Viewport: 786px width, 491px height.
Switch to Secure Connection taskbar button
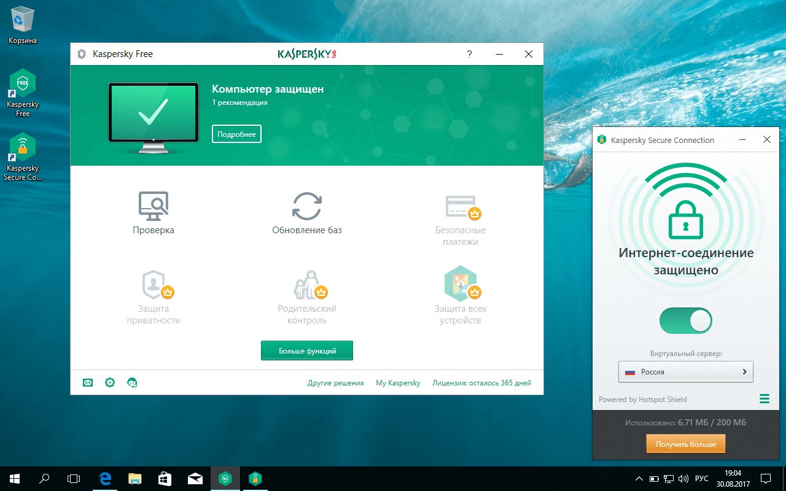point(255,478)
